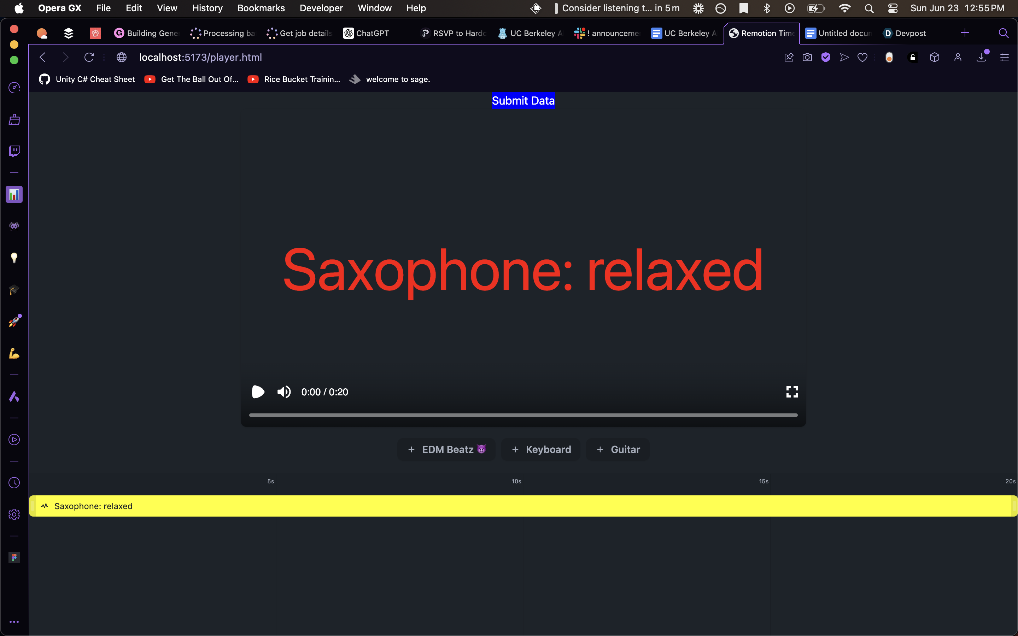The height and width of the screenshot is (636, 1018).
Task: Add a Guitar track
Action: [618, 449]
